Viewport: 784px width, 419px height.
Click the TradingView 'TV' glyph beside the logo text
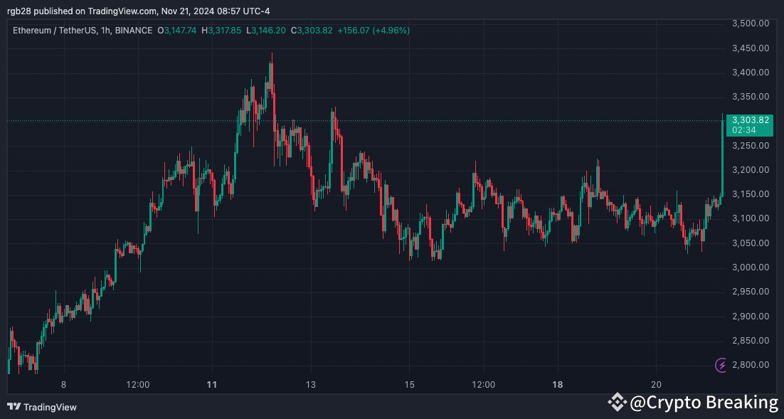pyautogui.click(x=15, y=408)
